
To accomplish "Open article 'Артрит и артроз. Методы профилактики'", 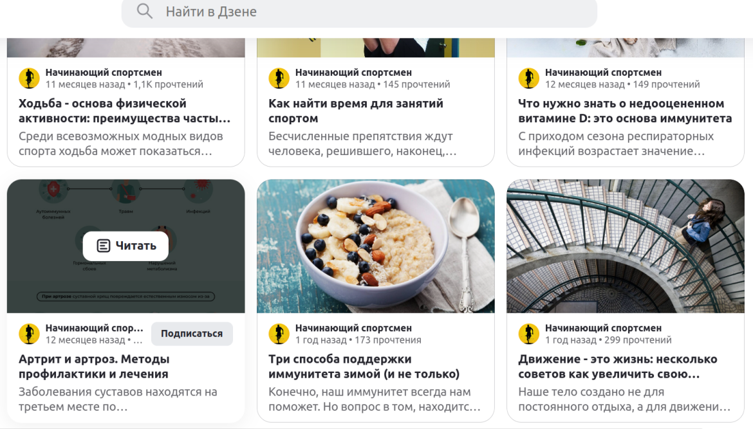I will tap(94, 367).
